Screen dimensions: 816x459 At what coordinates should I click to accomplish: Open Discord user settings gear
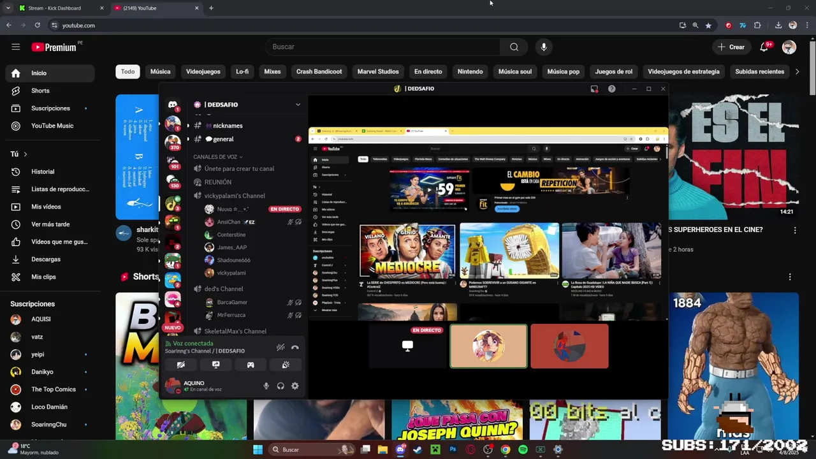(295, 386)
